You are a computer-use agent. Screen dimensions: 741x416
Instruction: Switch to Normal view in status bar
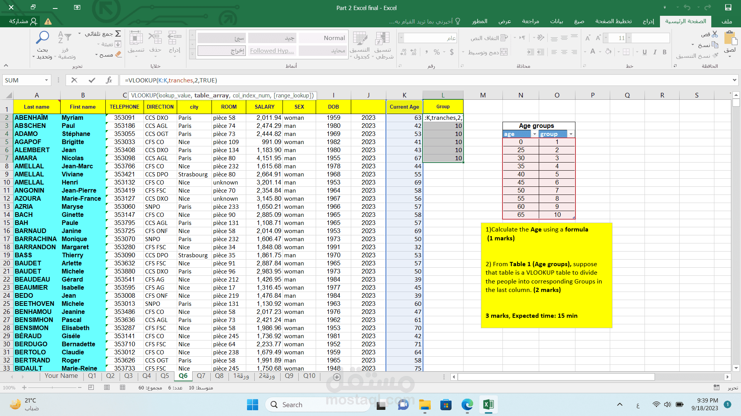point(122,387)
